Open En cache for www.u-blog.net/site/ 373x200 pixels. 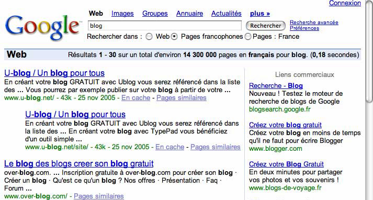click(x=170, y=147)
